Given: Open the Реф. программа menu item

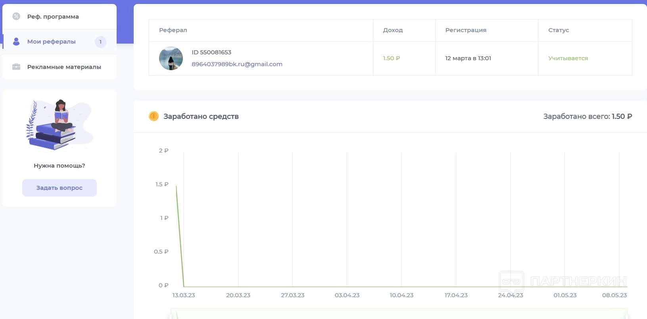Looking at the screenshot, I should point(53,17).
